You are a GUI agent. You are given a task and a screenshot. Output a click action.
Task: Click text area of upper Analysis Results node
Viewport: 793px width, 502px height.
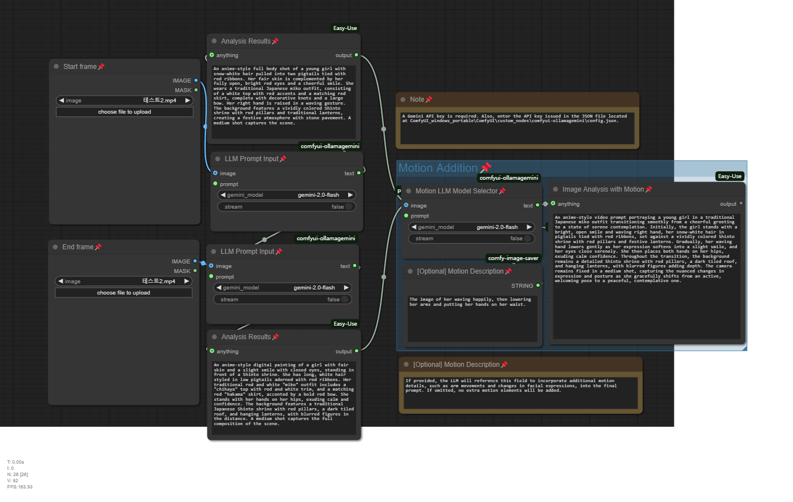tap(284, 102)
